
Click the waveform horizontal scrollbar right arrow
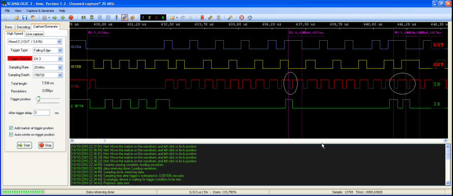pyautogui.click(x=445, y=140)
